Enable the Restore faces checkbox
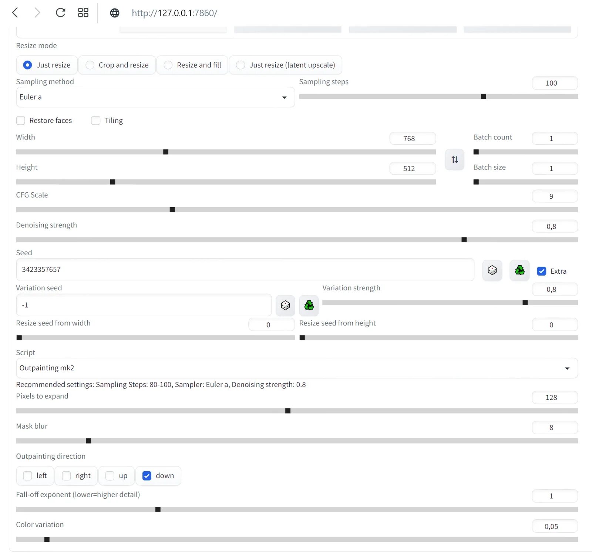592x553 pixels. pyautogui.click(x=21, y=121)
